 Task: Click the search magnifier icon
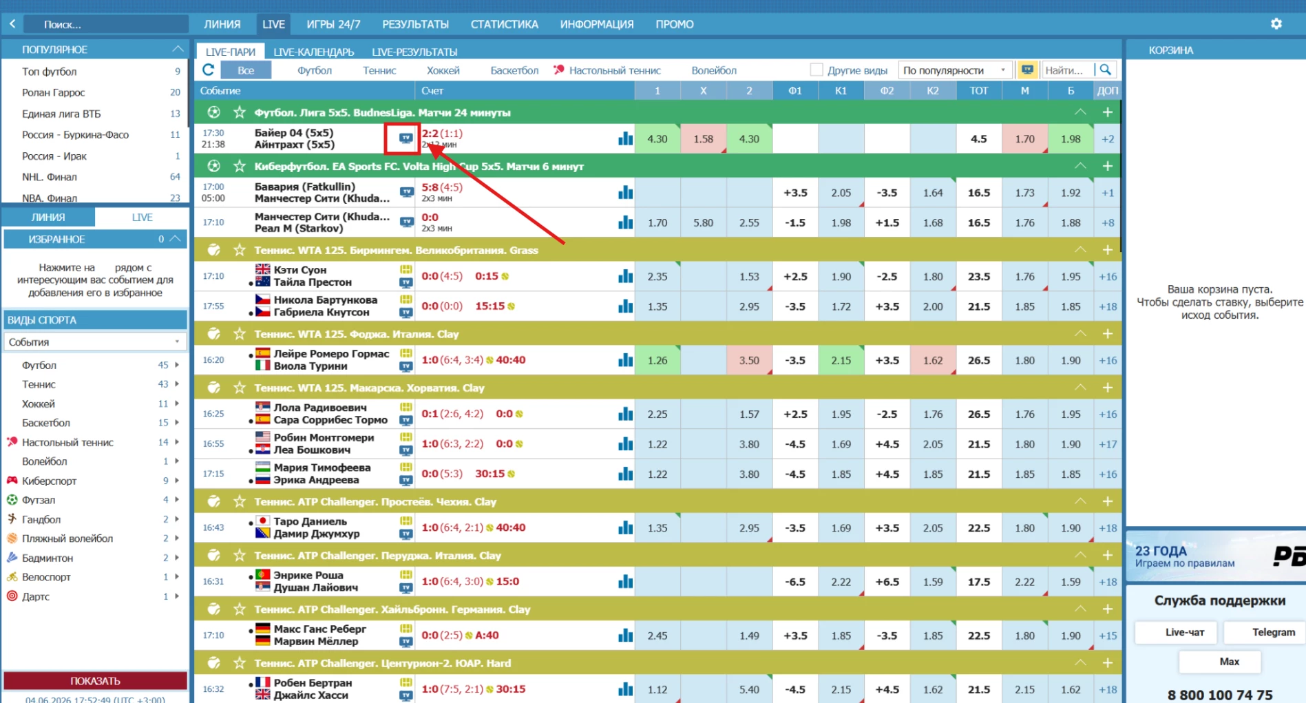1105,70
